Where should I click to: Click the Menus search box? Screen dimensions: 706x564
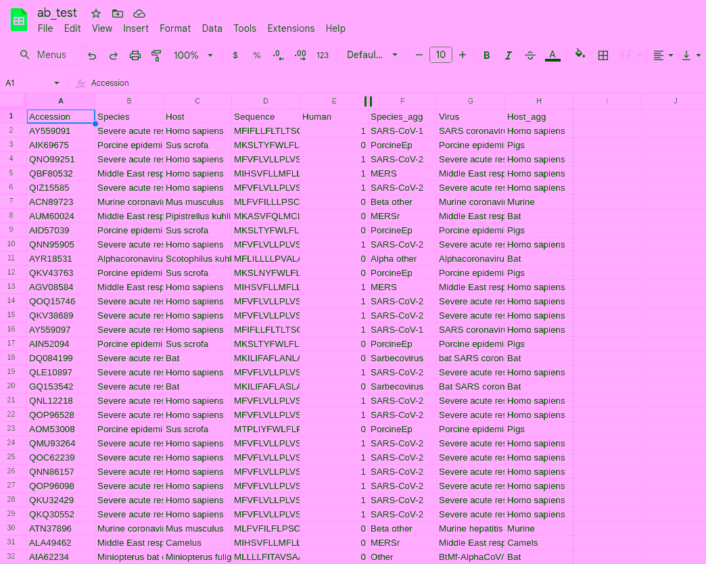pos(44,55)
